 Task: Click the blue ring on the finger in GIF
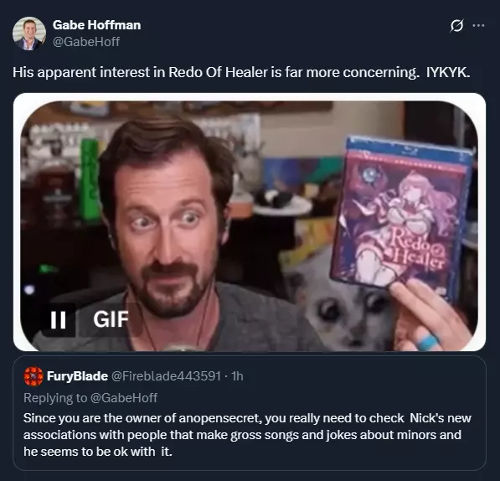427,342
